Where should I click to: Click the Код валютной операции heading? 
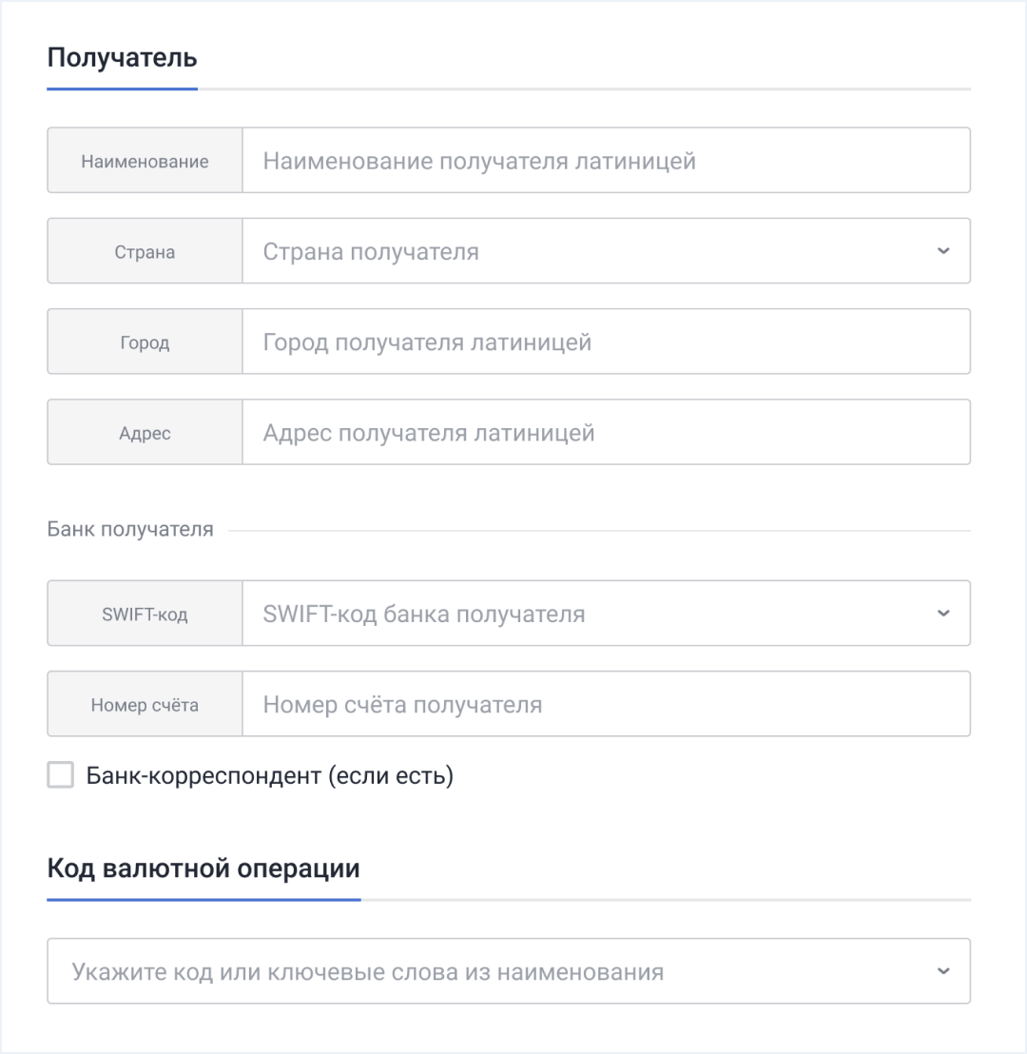coord(203,869)
